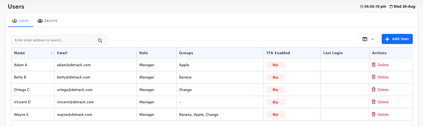Open the column layout selector dropdown
Viewport: 423px width, 127px height.
tap(368, 39)
